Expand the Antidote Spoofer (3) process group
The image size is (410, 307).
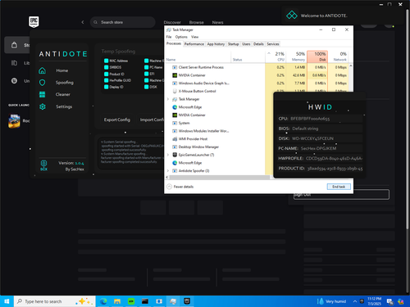[168, 171]
